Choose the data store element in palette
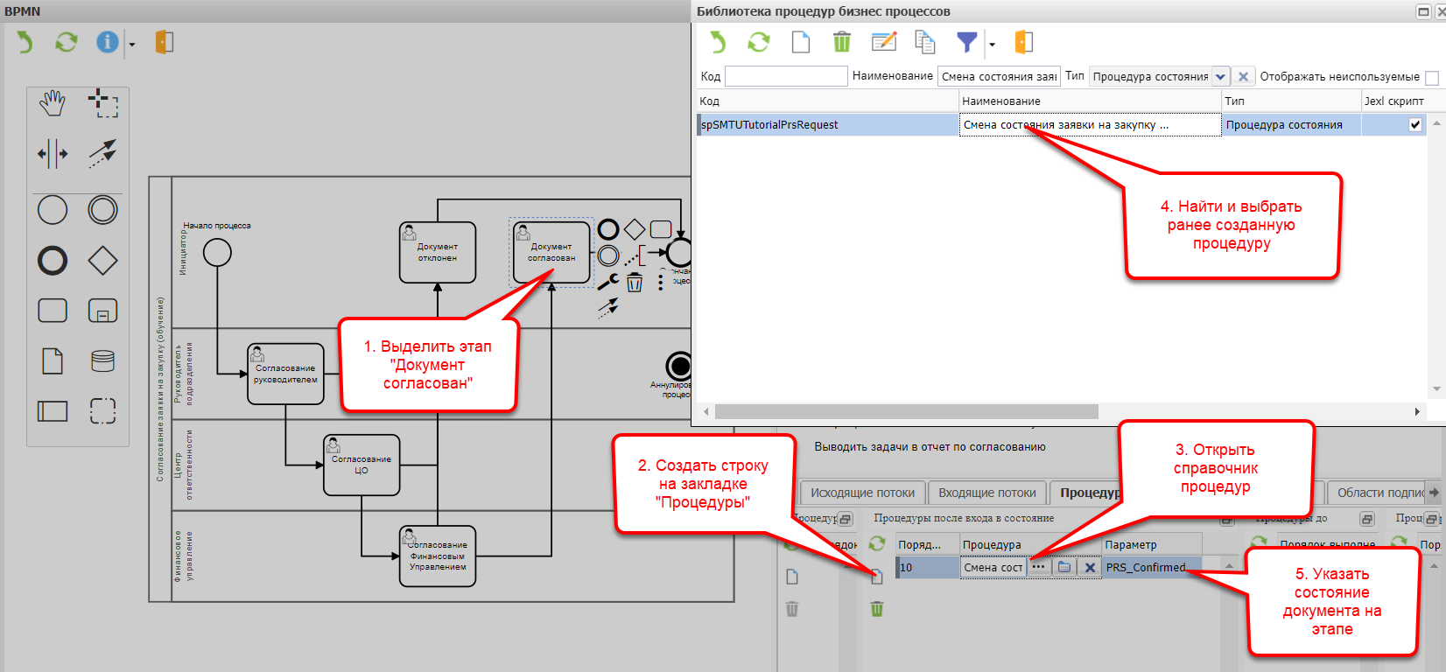Image resolution: width=1446 pixels, height=672 pixels. pyautogui.click(x=102, y=360)
